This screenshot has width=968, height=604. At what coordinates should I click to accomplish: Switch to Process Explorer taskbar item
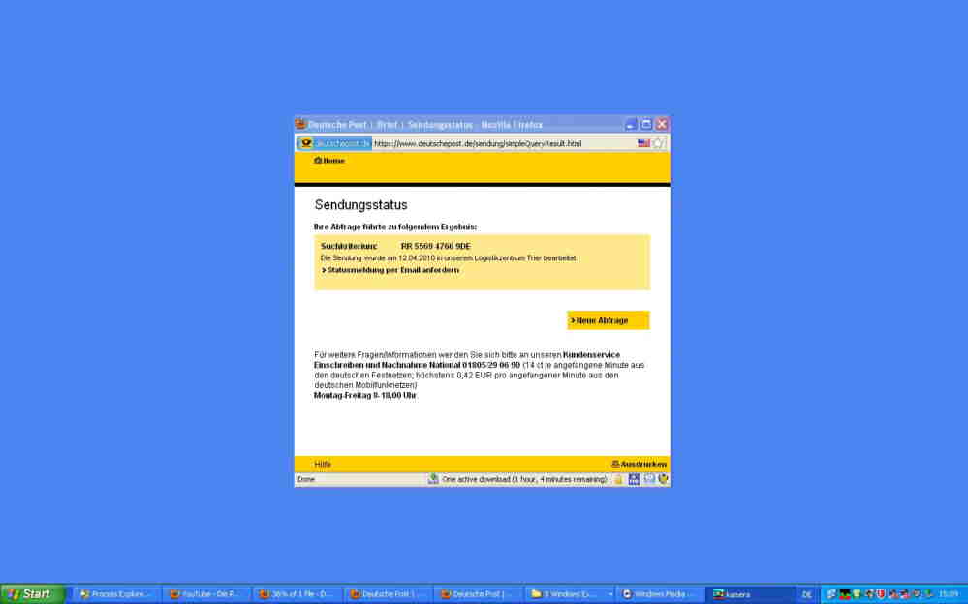[x=115, y=594]
